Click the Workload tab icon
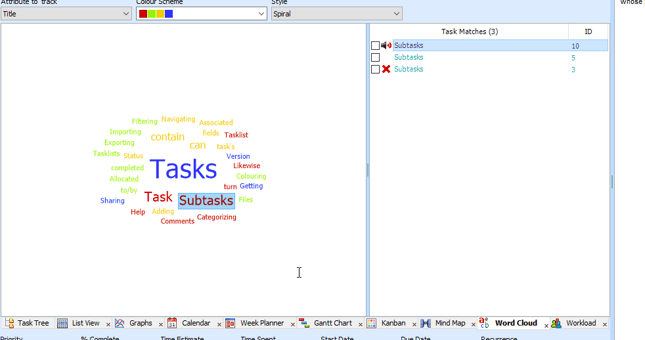Image resolution: width=645 pixels, height=340 pixels. [556, 323]
